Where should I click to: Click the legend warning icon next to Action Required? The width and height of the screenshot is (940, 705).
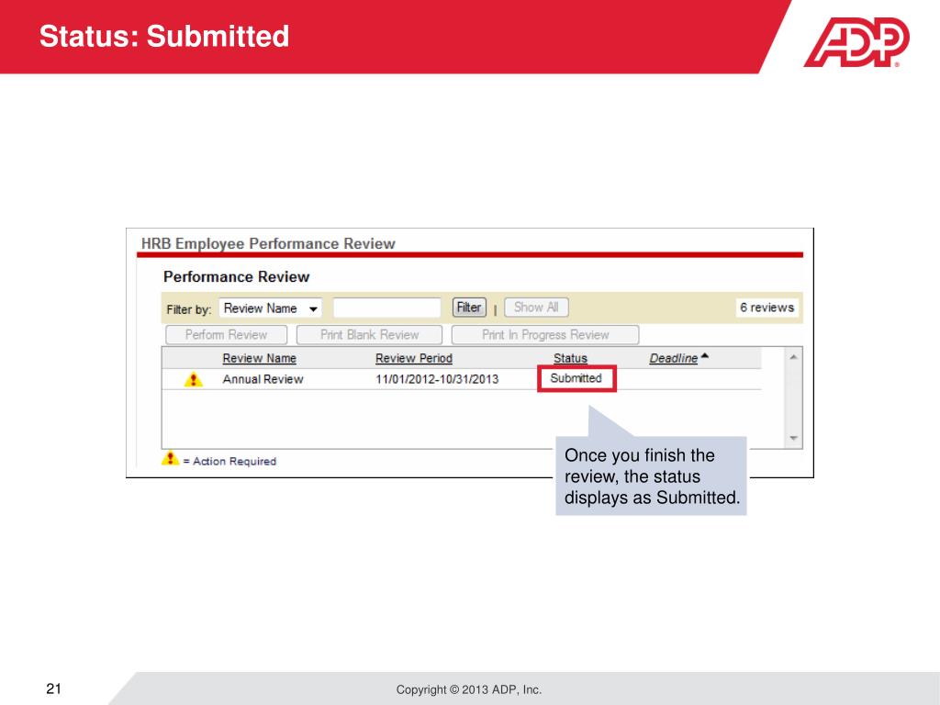[170, 458]
